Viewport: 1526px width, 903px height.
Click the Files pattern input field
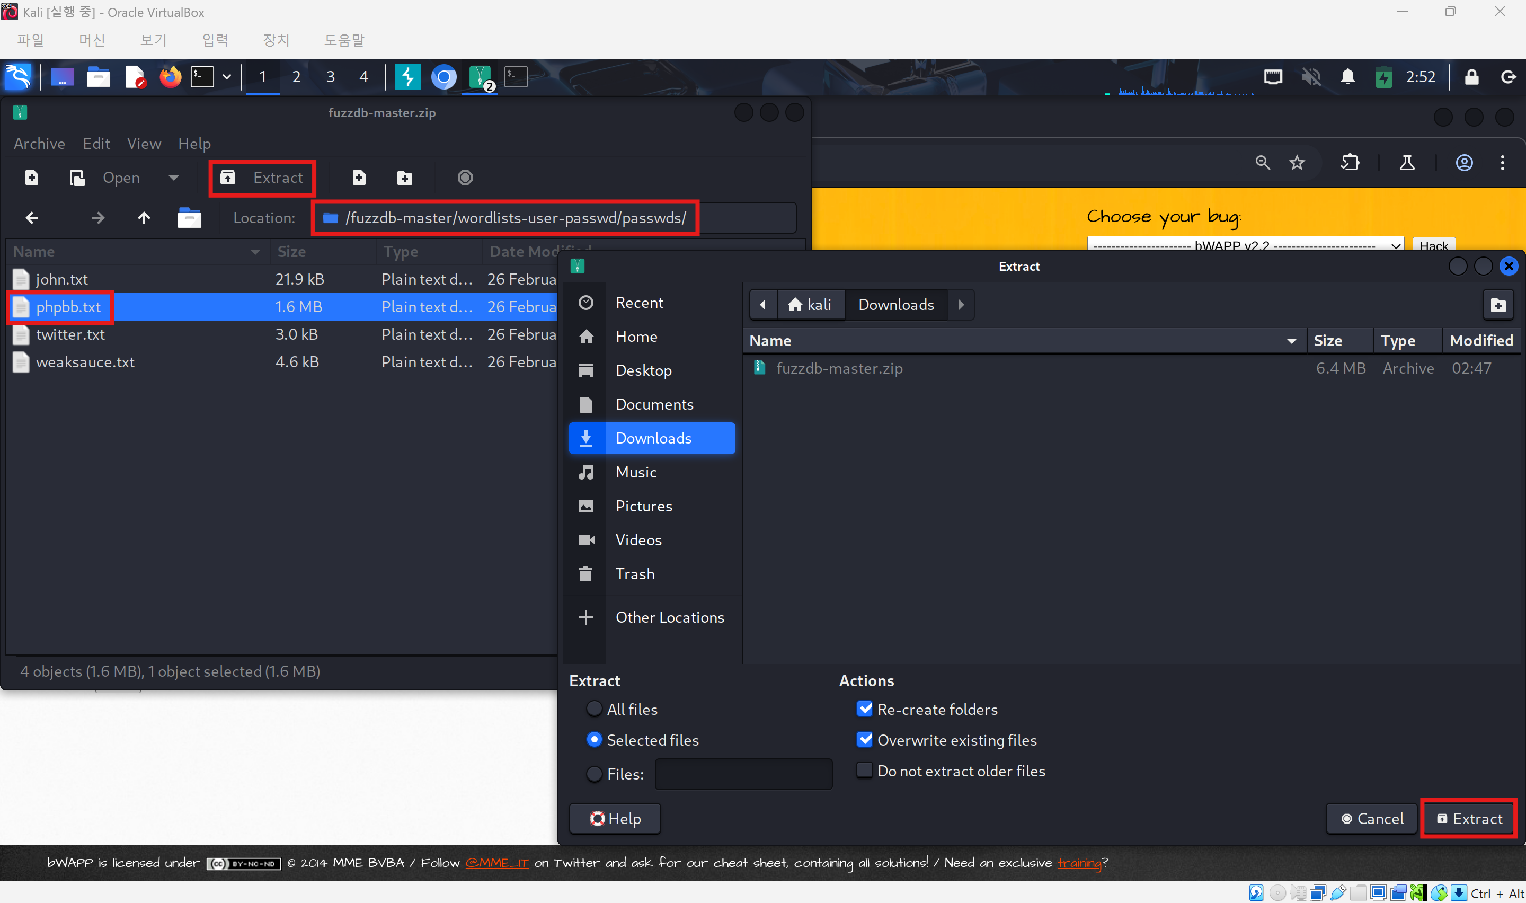[x=743, y=774]
